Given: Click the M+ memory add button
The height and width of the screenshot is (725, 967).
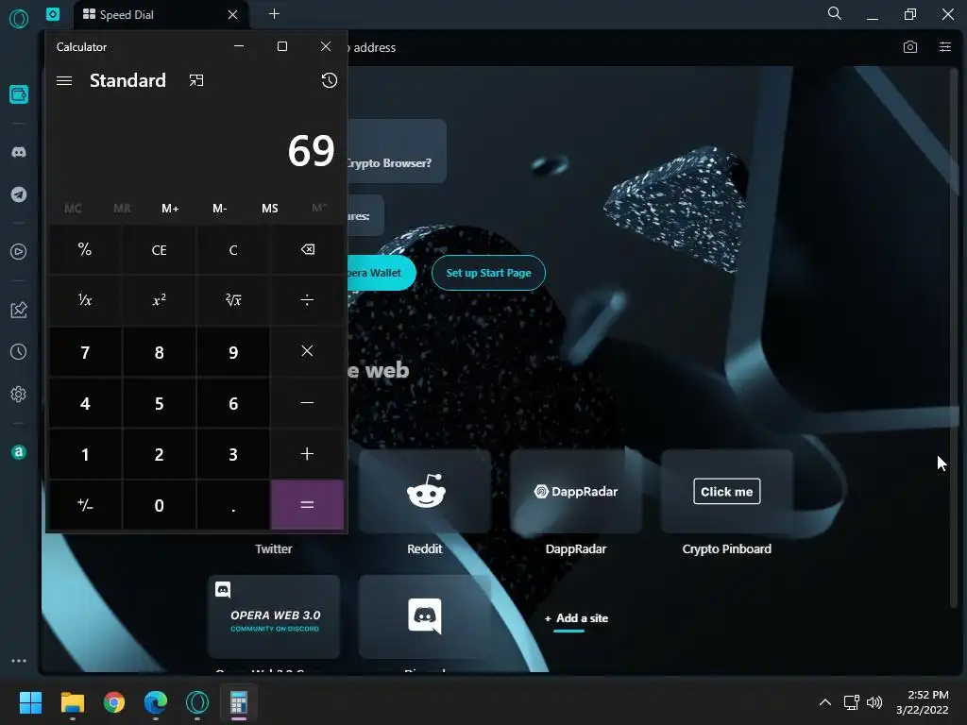Looking at the screenshot, I should coord(170,209).
